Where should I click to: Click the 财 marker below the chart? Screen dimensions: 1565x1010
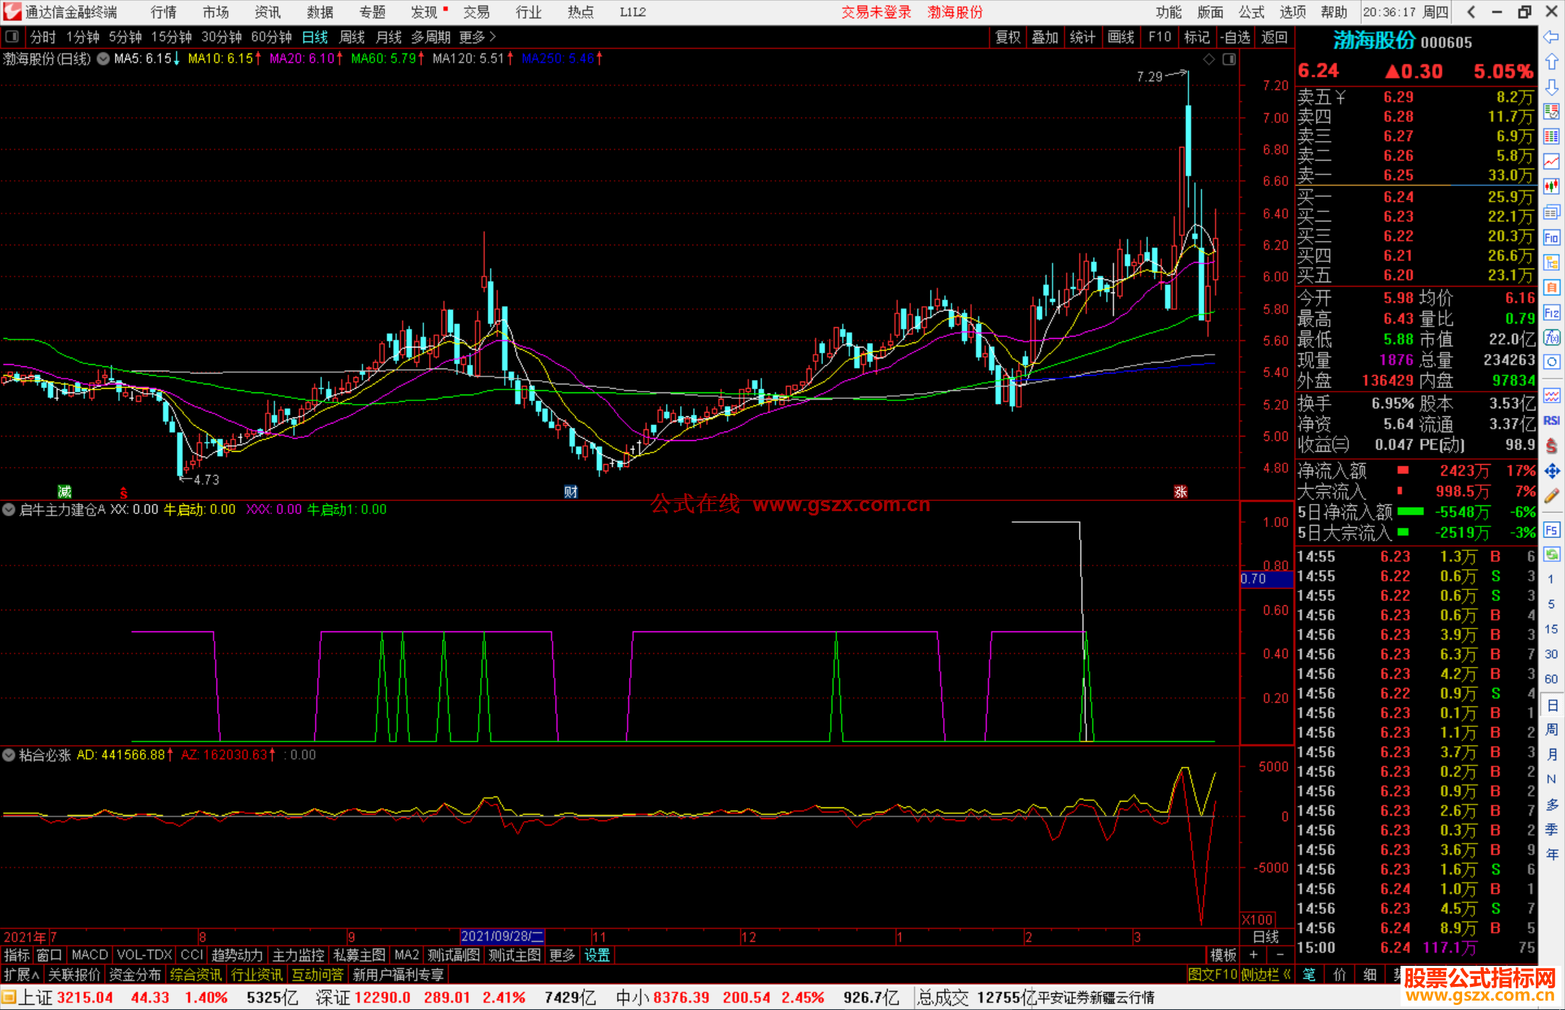coord(571,492)
